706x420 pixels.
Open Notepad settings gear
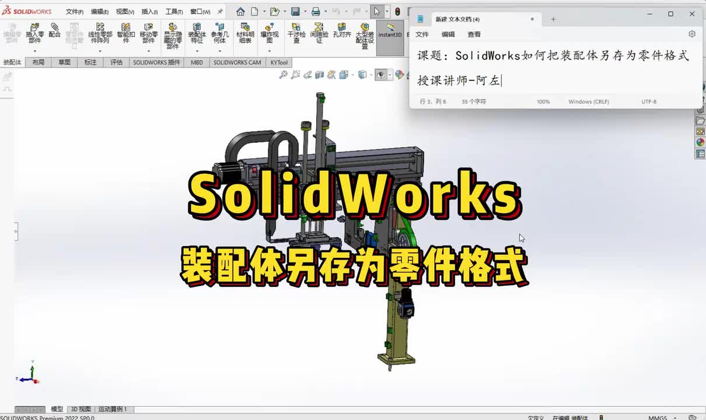[x=692, y=34]
